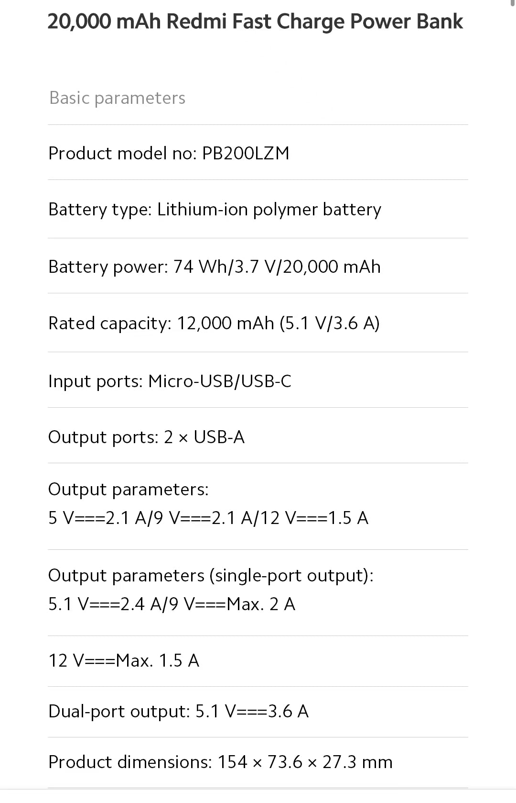The image size is (516, 803).
Task: Select the Dual-port output row
Action: 178,712
